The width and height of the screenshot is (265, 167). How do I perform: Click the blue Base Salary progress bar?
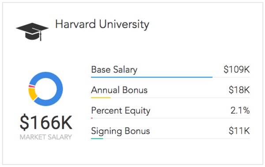pos(152,77)
